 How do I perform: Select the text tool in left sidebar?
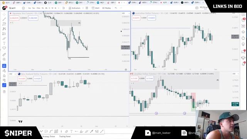[4, 43]
